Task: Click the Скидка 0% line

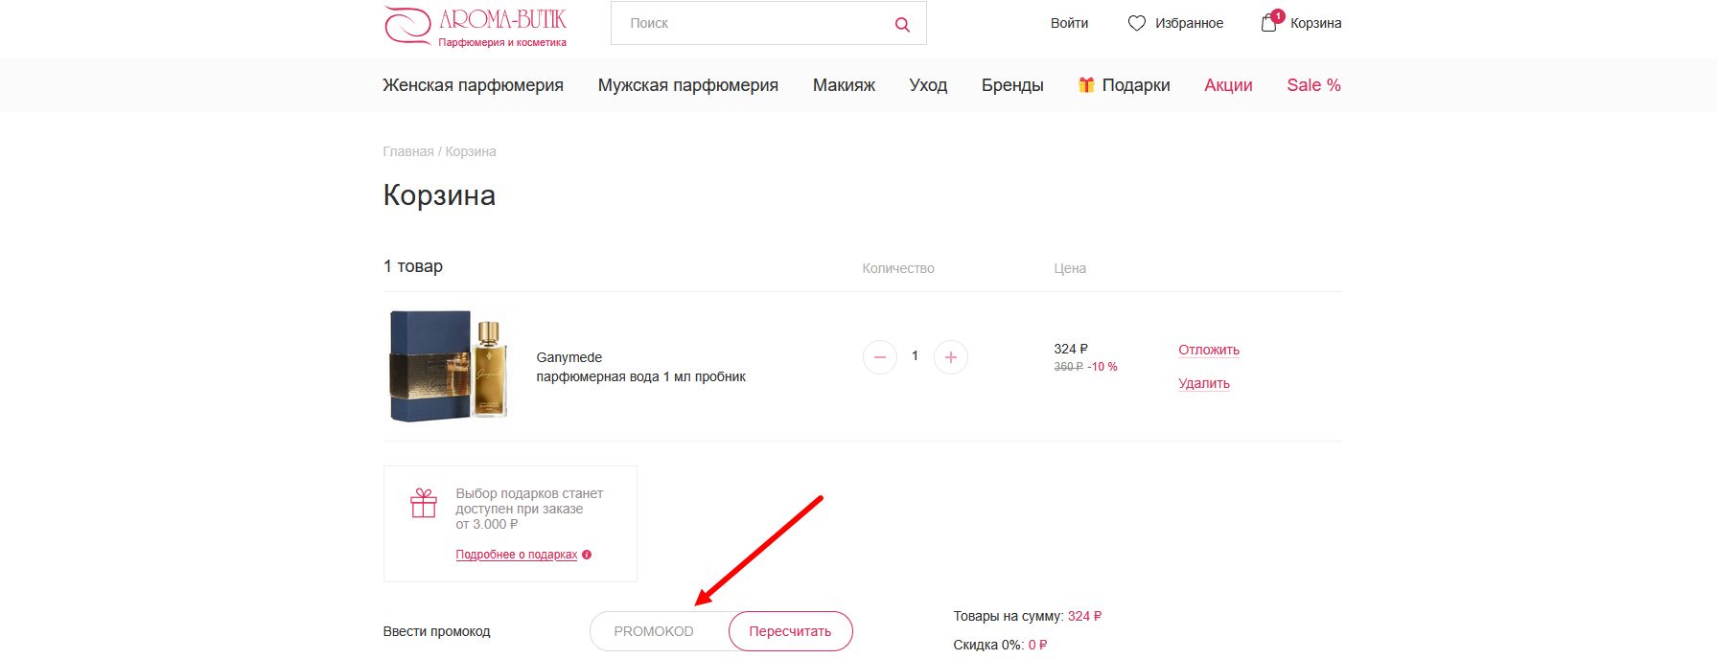Action: (x=1000, y=645)
